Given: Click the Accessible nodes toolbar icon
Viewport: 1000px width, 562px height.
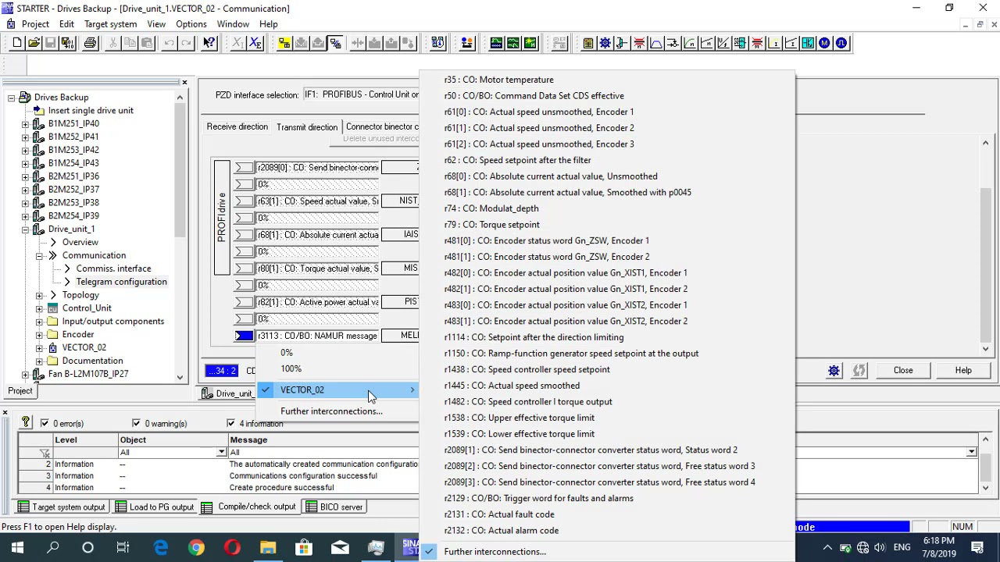Looking at the screenshot, I should pyautogui.click(x=466, y=43).
